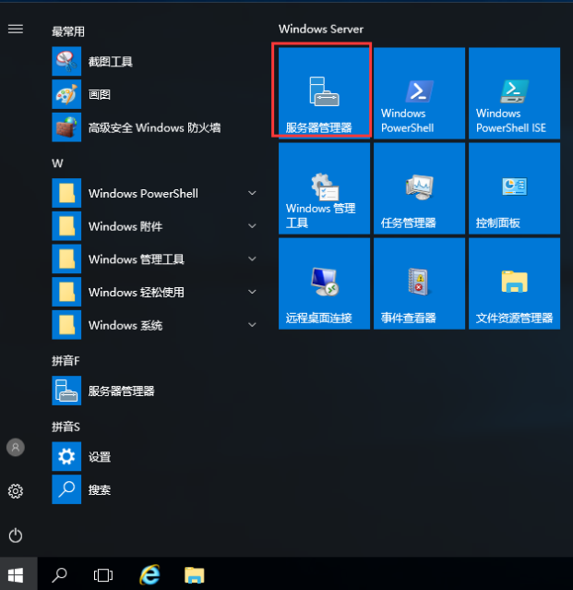This screenshot has width=573, height=590.
Task: Expand the Windows 轻松使用 folder chevron
Action: click(252, 292)
